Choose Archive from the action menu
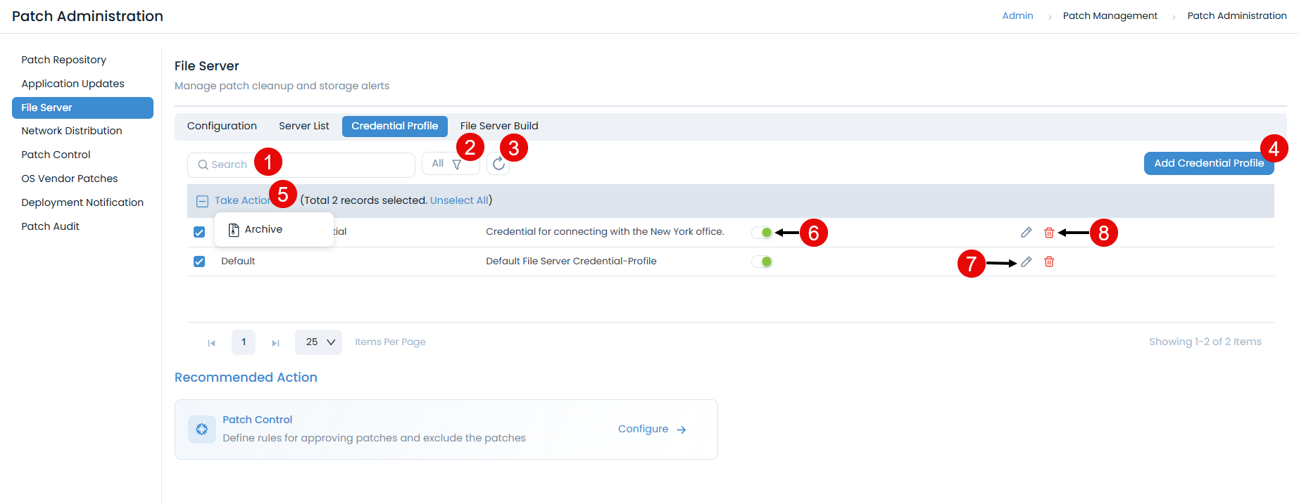The height and width of the screenshot is (504, 1299). pyautogui.click(x=263, y=230)
